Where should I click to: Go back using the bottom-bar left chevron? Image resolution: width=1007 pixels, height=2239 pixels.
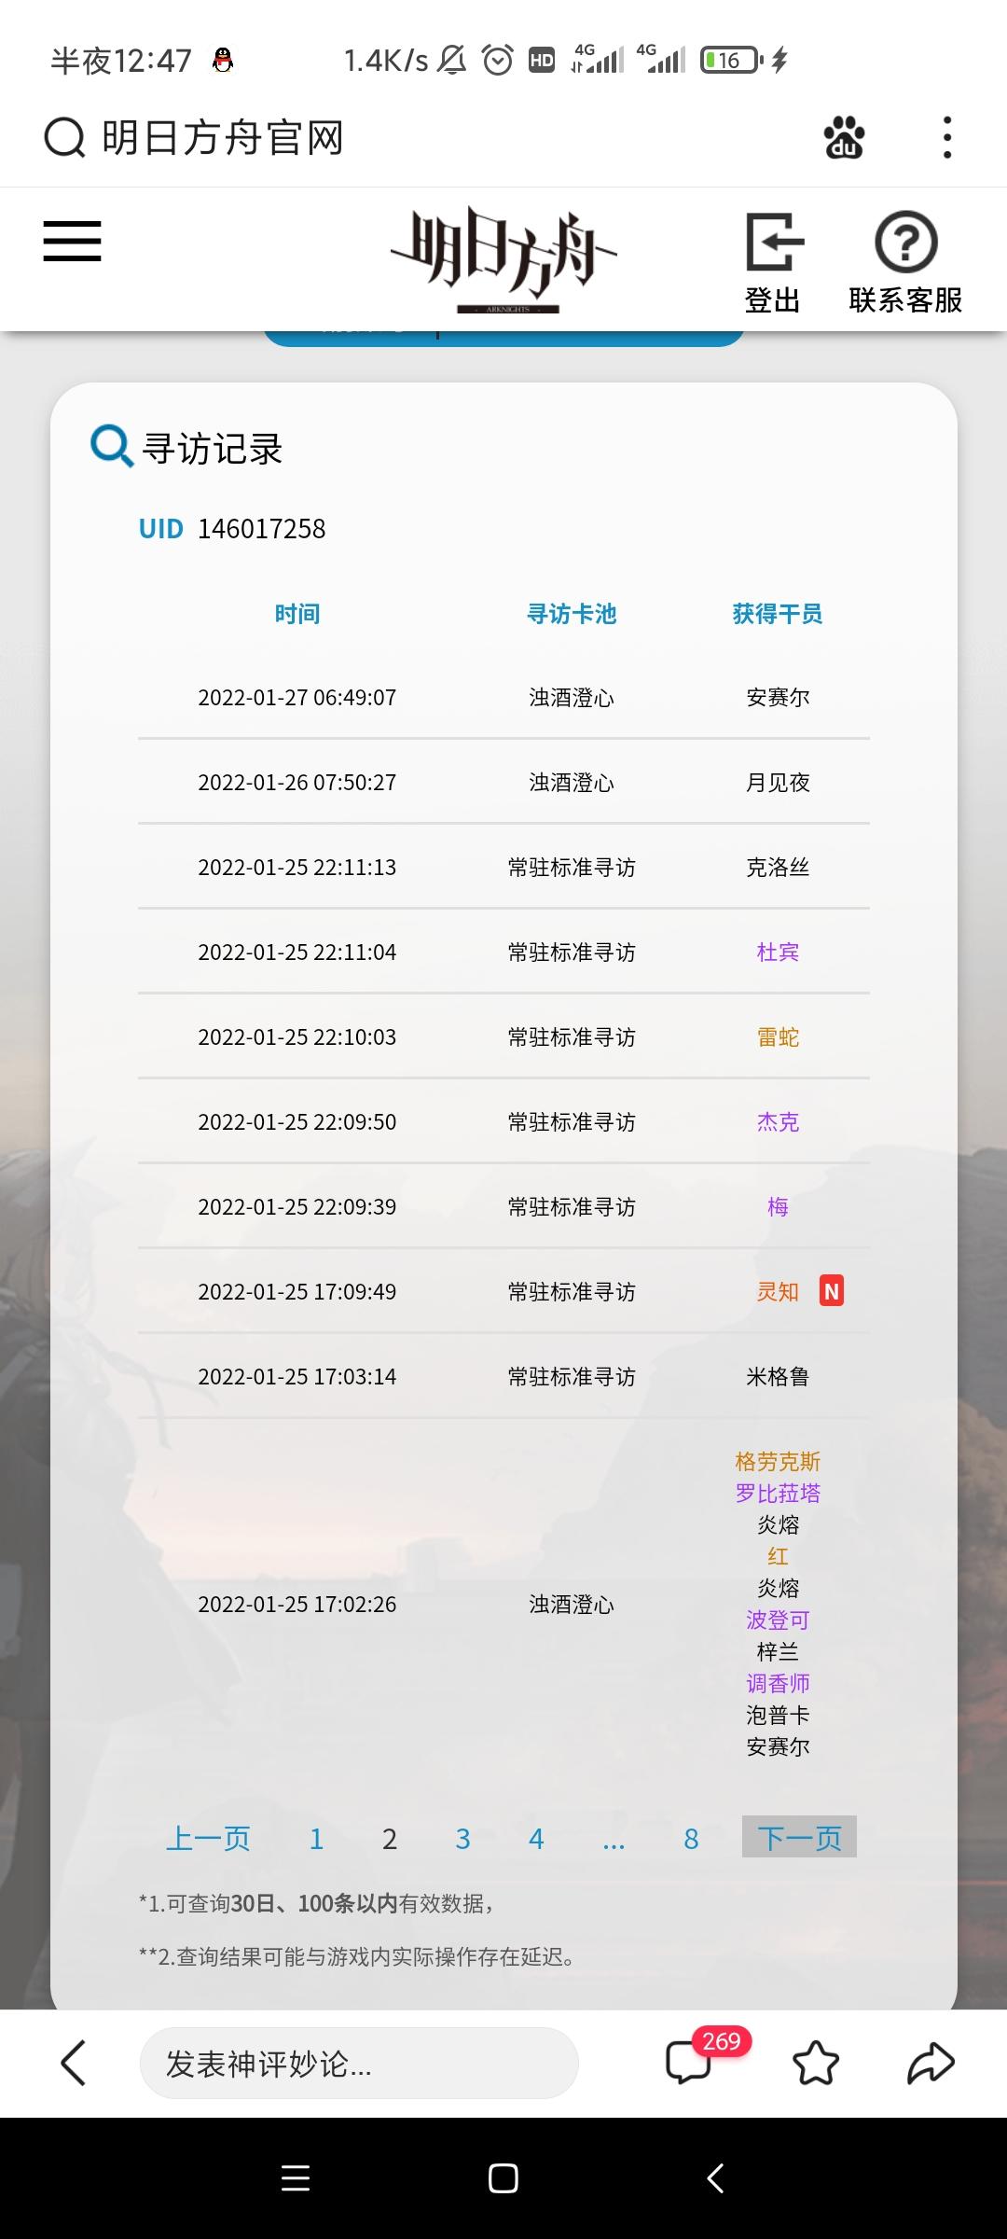pos(73,2063)
